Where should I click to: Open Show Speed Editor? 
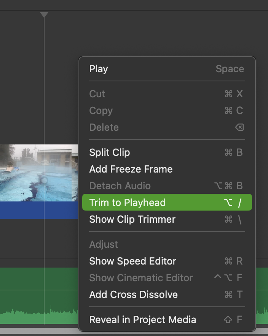[167, 261]
